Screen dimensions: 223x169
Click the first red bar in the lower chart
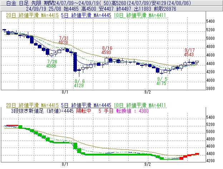[x=13, y=125]
